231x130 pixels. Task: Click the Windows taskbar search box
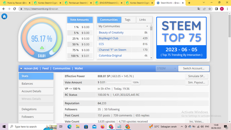pyautogui.click(x=33, y=127)
